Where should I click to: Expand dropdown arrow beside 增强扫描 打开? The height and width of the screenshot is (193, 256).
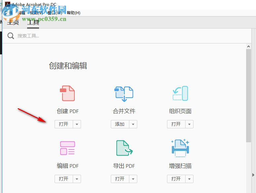pos(190,179)
